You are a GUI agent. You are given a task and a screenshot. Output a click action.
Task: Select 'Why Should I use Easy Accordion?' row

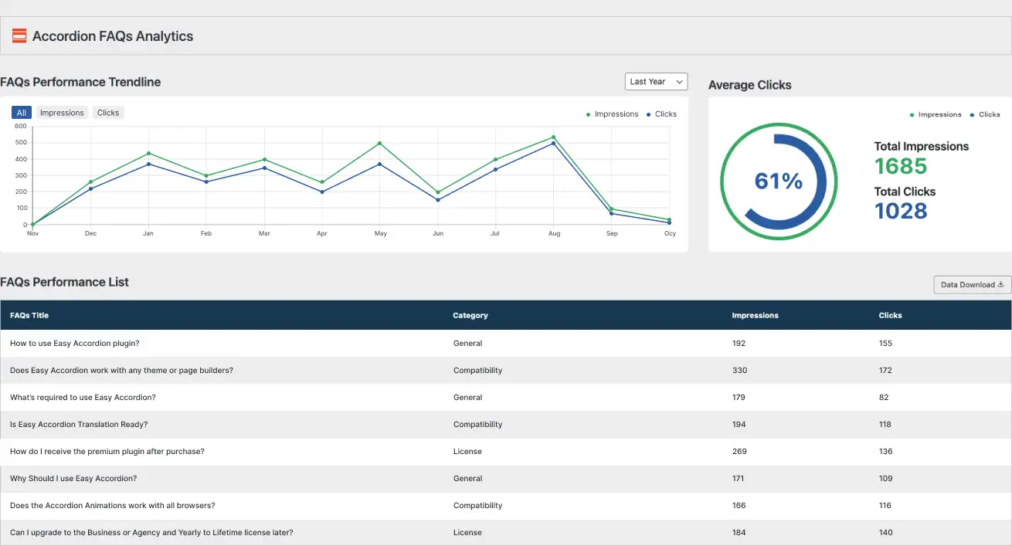pyautogui.click(x=73, y=478)
